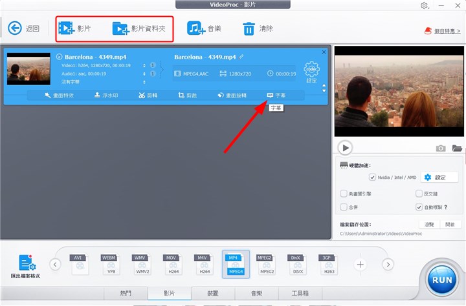Open 匯出檔案格式 target format settings
The image size is (466, 306).
point(25,266)
